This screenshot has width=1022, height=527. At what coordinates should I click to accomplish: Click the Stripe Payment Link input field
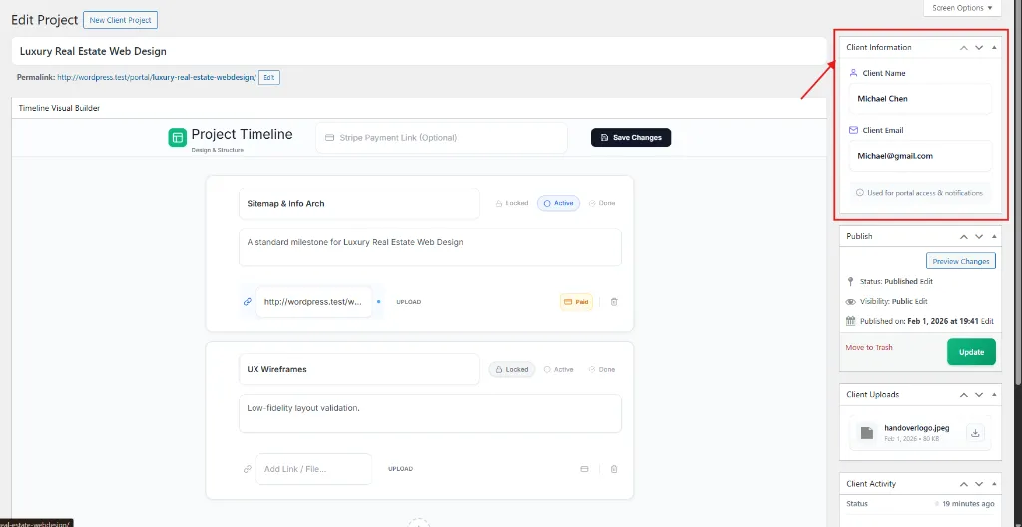click(441, 138)
